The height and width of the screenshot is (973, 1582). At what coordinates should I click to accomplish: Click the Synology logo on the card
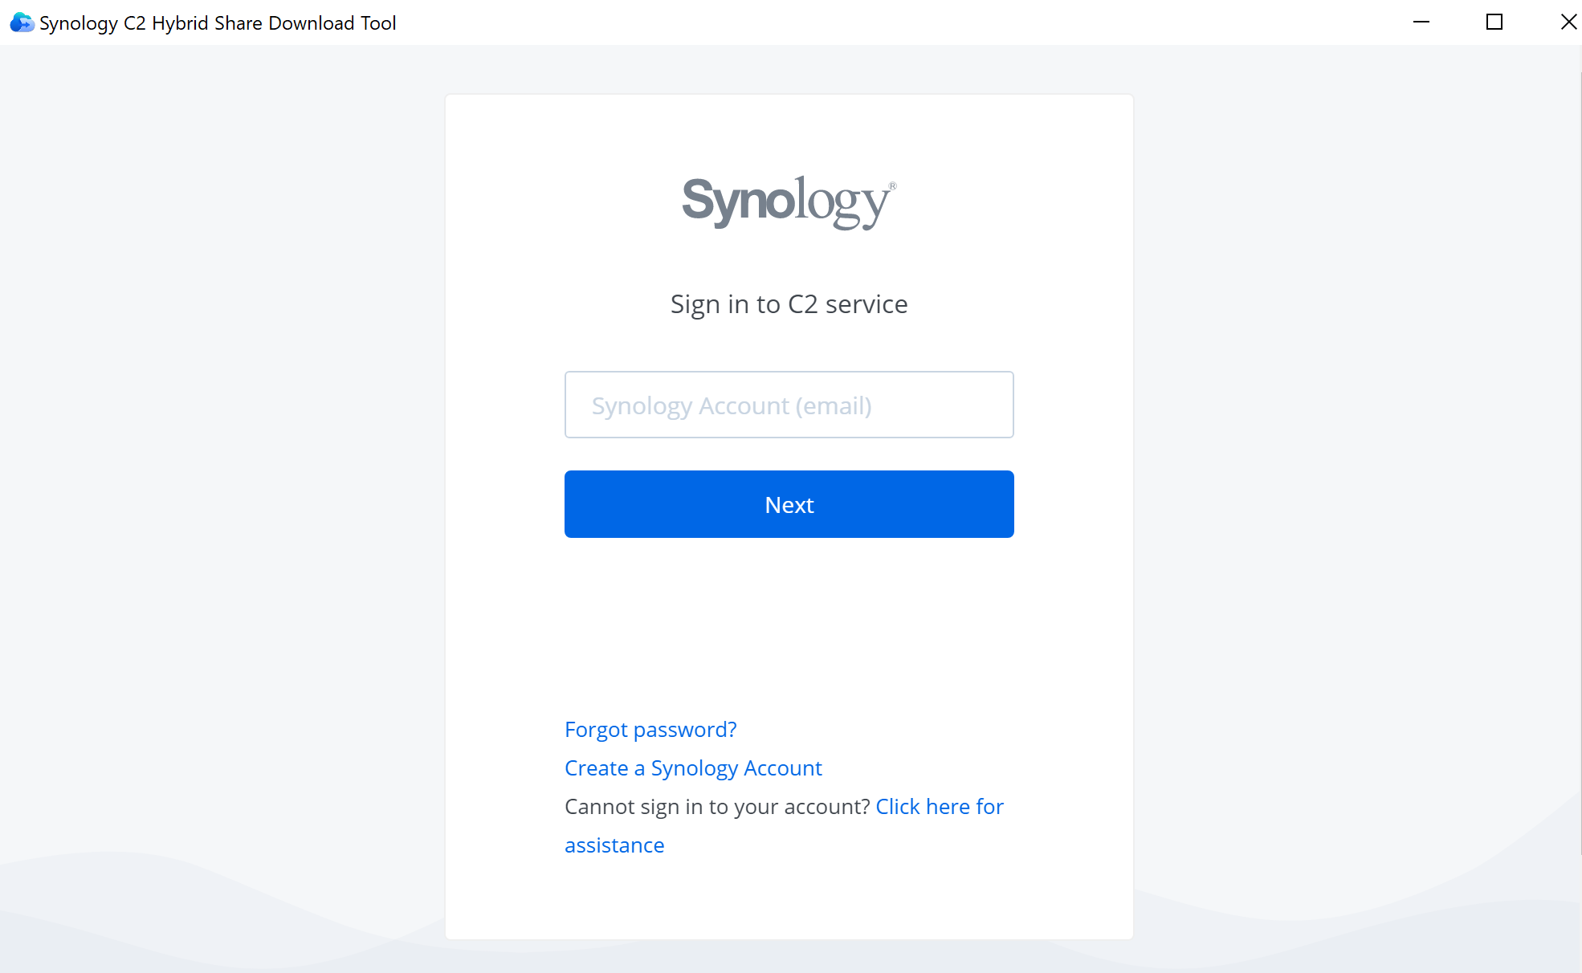click(x=786, y=202)
